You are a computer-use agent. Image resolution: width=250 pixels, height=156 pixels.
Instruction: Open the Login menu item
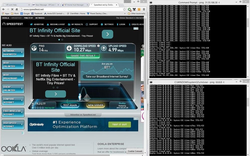click(x=121, y=24)
